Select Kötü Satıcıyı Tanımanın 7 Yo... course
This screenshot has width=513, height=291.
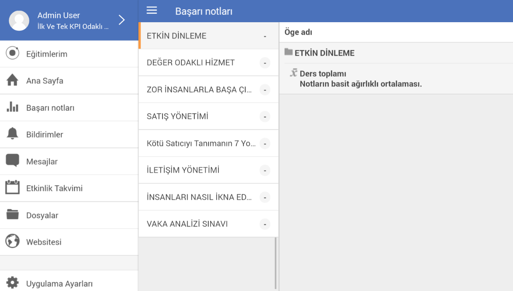208,143
